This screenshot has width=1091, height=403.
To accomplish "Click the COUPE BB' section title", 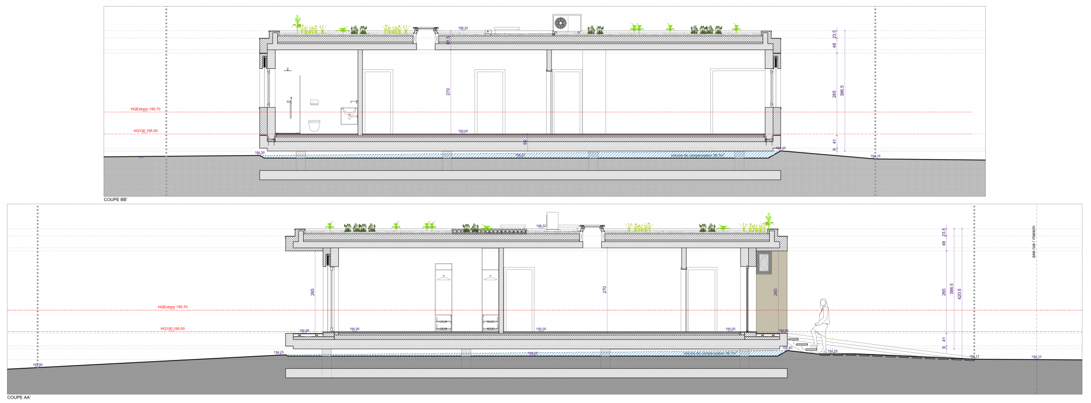I will [115, 200].
